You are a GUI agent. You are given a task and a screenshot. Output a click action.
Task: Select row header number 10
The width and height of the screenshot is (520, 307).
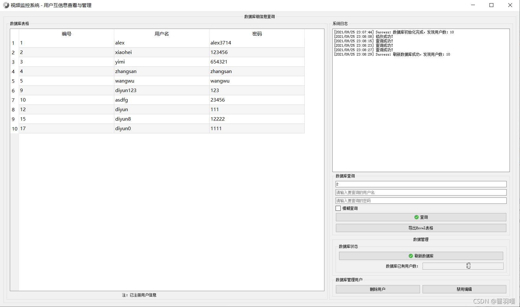pos(15,129)
